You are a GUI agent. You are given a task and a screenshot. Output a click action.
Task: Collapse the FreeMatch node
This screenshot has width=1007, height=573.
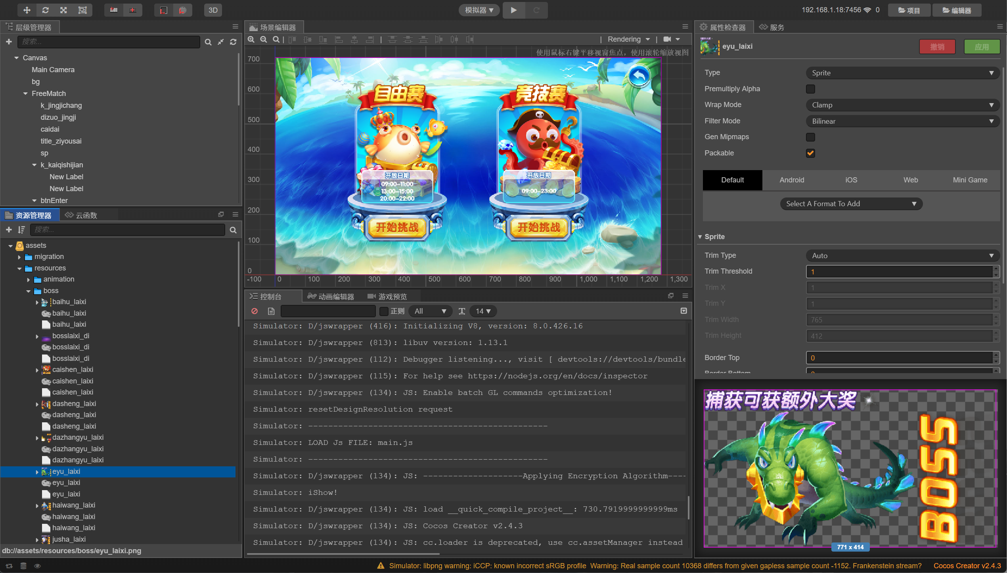coord(25,94)
